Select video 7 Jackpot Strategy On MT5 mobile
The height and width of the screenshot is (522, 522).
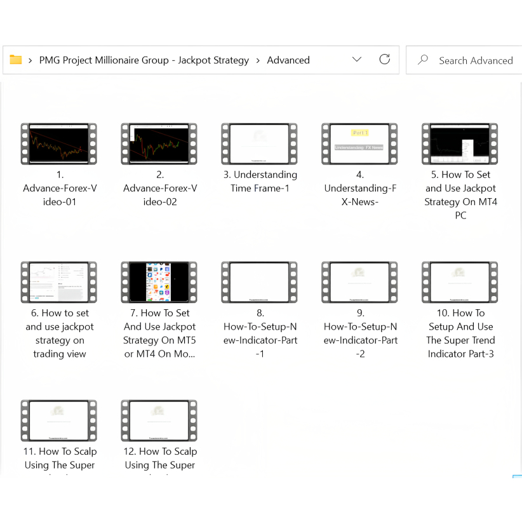click(159, 283)
